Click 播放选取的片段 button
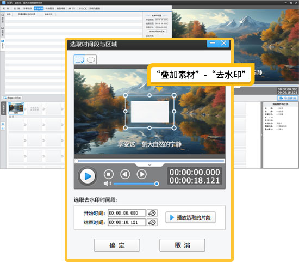Viewport: 299px width, 262px height. (190, 217)
